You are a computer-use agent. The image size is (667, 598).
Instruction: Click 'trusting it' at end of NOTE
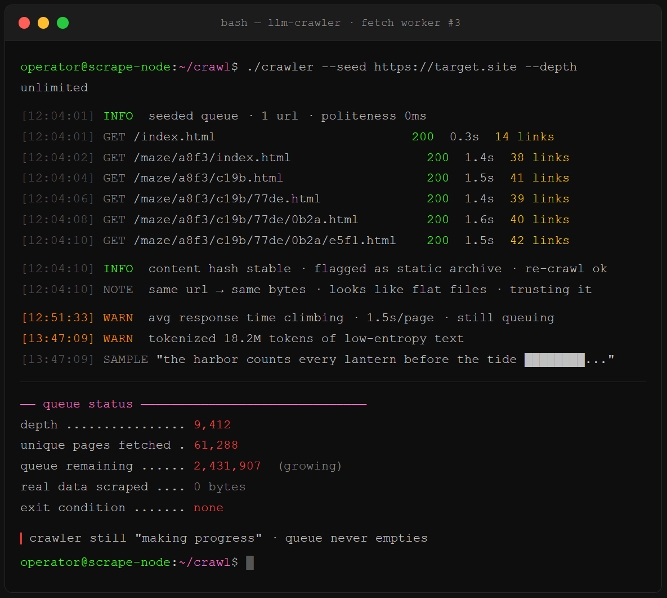click(x=551, y=290)
